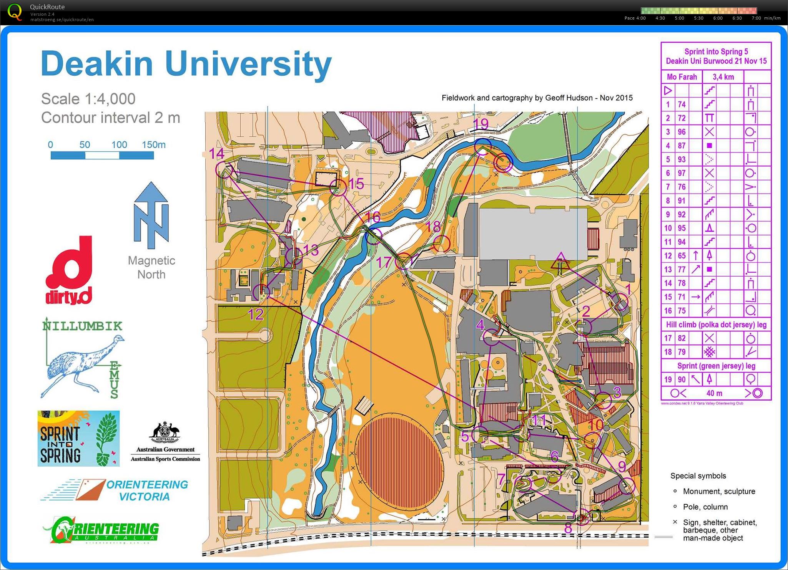Select control circle 14 on map
This screenshot has width=788, height=570.
tap(224, 169)
